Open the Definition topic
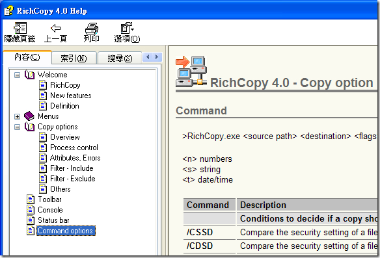Image resolution: width=380 pixels, height=258 pixels. point(64,106)
